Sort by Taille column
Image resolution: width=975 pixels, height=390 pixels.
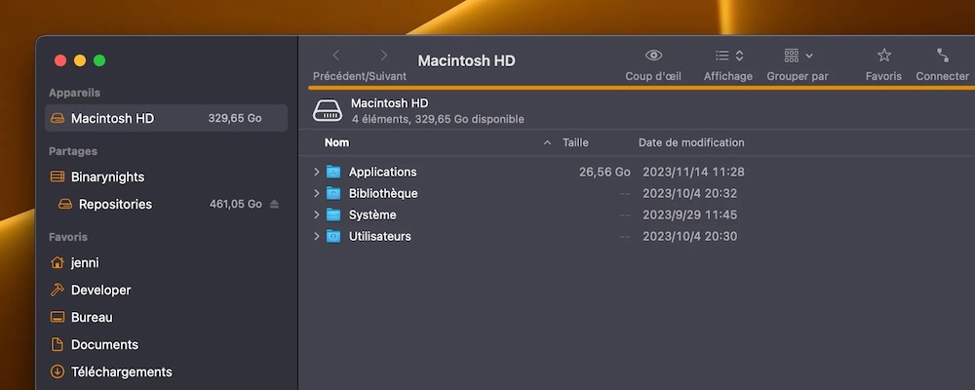pos(575,143)
